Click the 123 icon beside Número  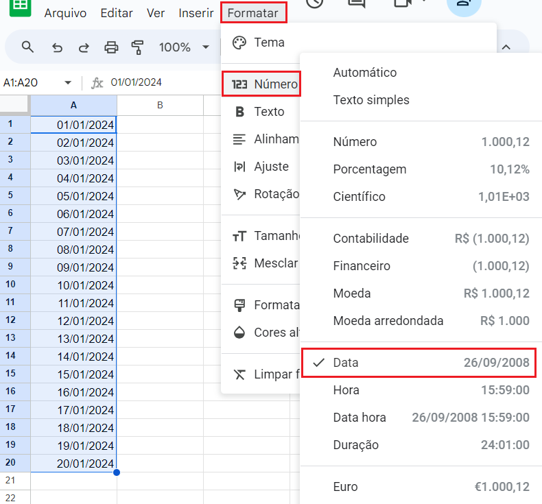click(239, 84)
